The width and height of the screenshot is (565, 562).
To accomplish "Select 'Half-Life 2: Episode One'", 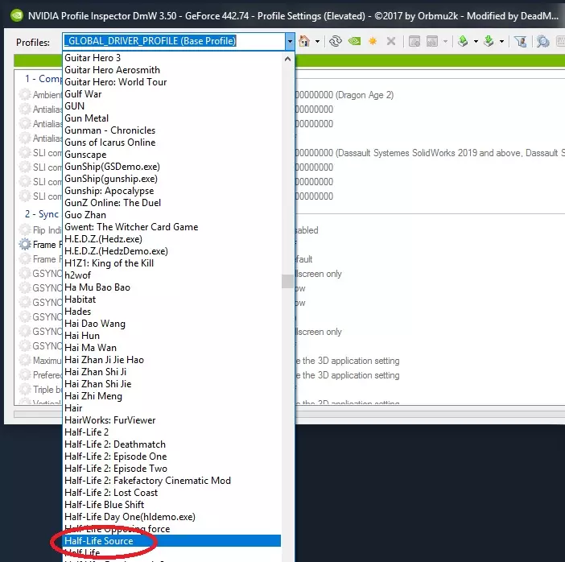I will pos(172,457).
